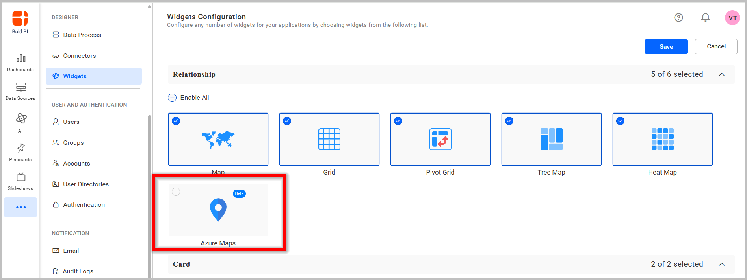747x280 pixels.
Task: Click the Tree Map widget icon
Action: (x=552, y=139)
